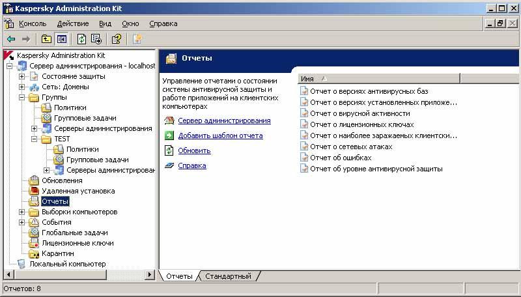
Task: Click the tree pane scroll left arrow
Action: [8, 275]
